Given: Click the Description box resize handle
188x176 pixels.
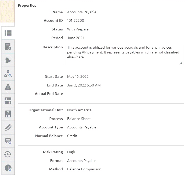Looking at the screenshot, I should point(181,63).
